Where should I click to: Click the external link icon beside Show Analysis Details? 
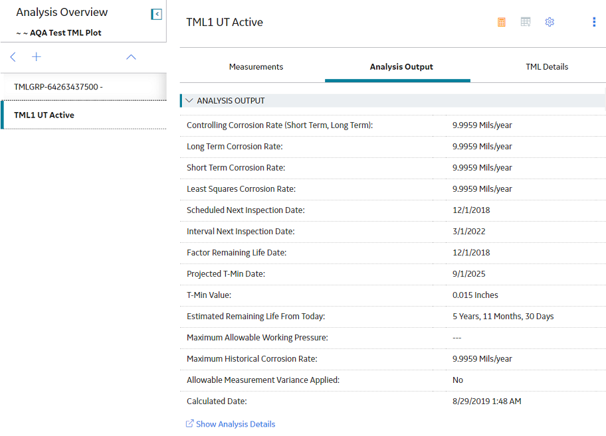(x=189, y=423)
